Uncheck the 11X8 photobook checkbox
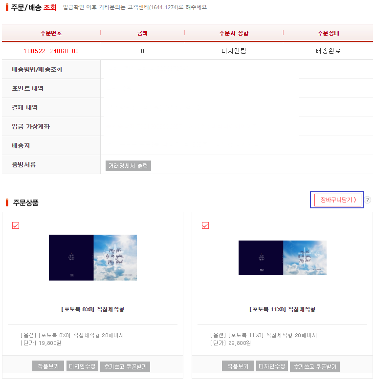375x383 pixels. tap(205, 225)
